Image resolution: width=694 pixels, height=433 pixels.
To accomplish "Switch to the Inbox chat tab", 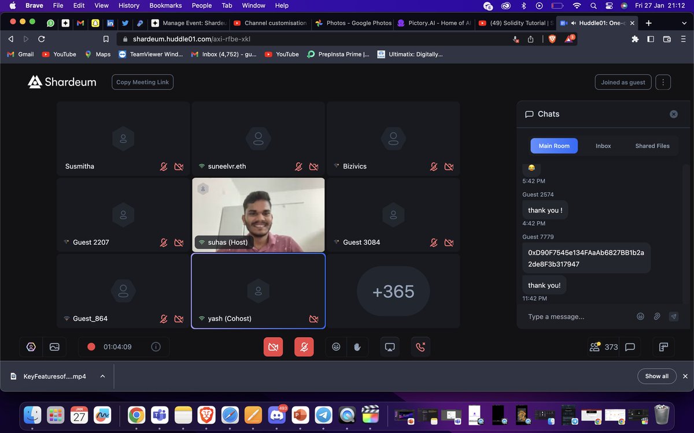I will [x=603, y=145].
